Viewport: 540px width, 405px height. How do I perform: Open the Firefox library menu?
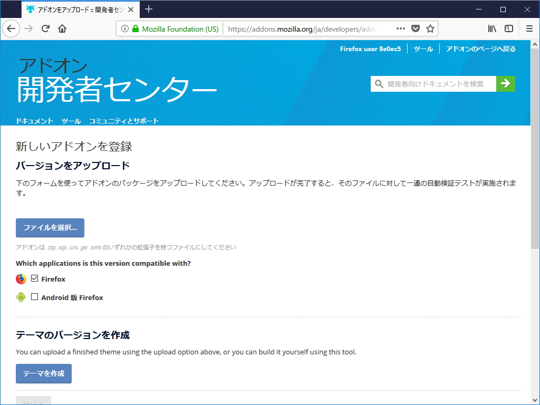[493, 28]
